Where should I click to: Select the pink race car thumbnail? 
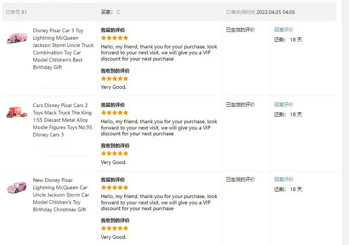(x=17, y=188)
